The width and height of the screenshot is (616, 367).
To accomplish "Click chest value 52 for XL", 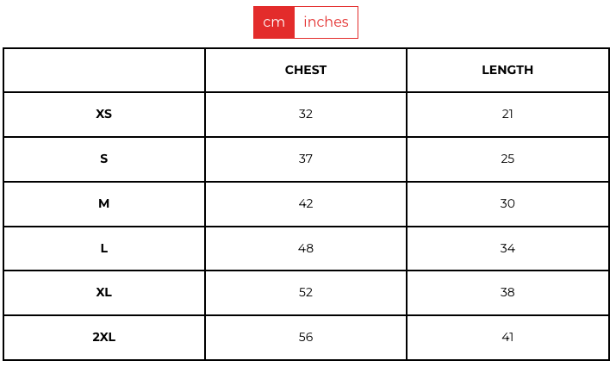I will [306, 292].
